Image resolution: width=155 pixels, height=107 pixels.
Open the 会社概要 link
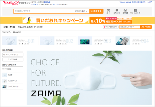click(x=40, y=27)
